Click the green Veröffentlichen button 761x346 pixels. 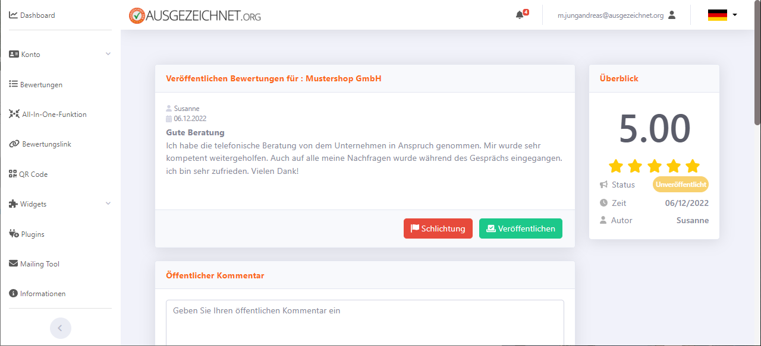click(x=520, y=228)
